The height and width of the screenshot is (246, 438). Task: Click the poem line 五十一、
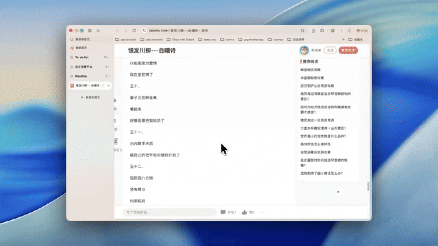coord(137,132)
